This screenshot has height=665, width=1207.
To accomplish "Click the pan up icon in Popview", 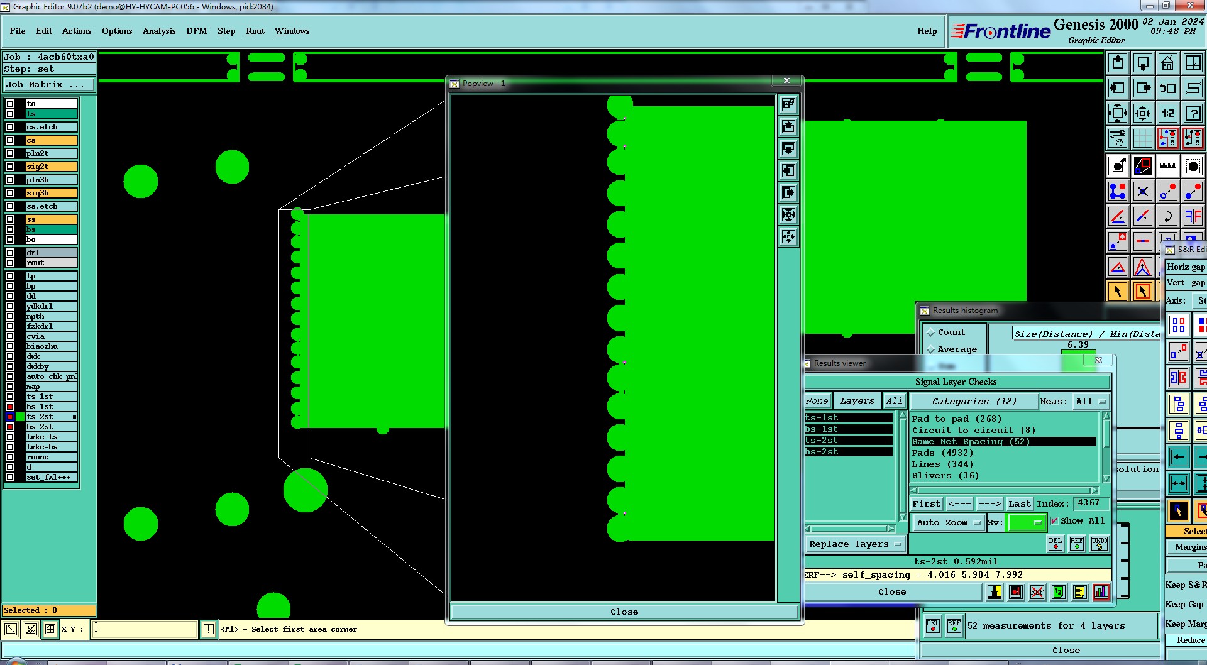I will (x=788, y=126).
